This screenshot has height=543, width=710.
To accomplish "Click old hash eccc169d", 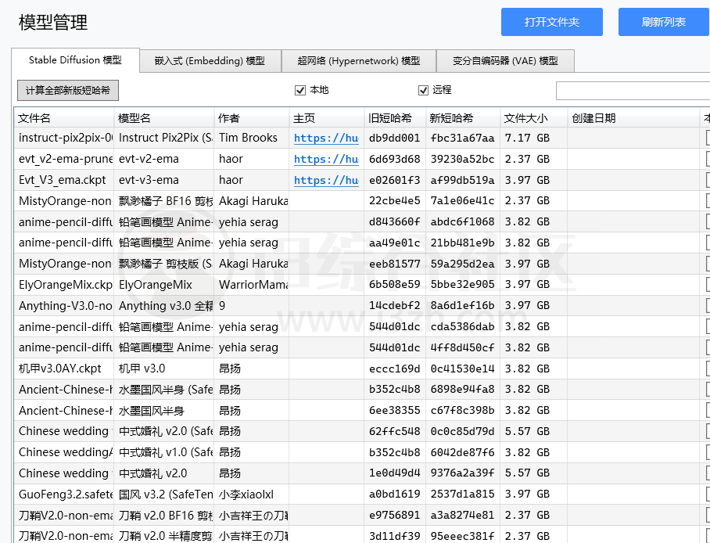I will tap(395, 369).
